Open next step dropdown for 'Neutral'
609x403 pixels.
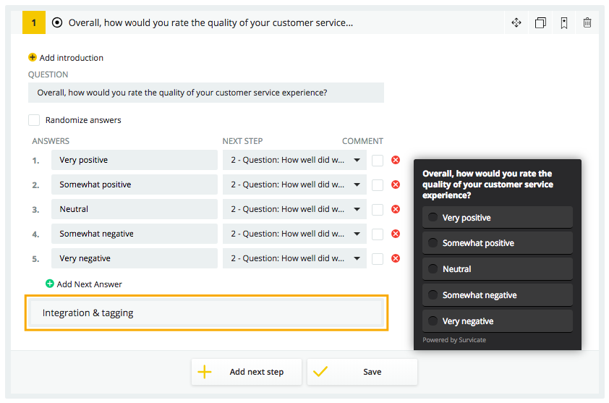(294, 209)
